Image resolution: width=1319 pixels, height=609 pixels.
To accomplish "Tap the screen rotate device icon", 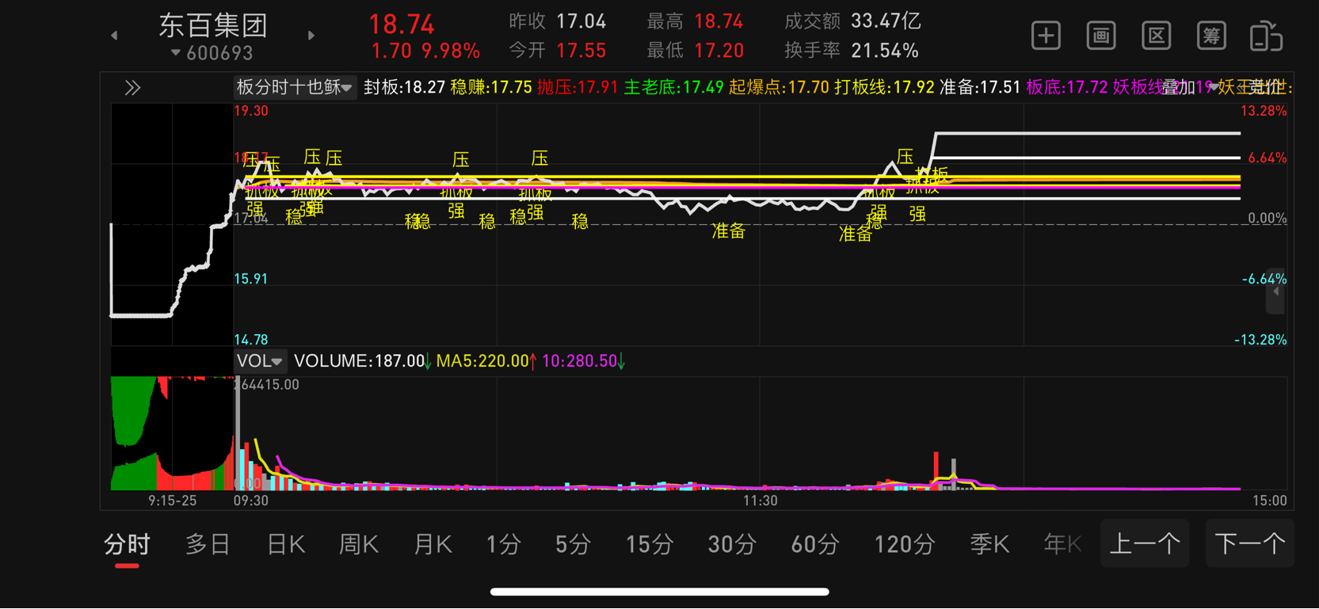I will point(1266,36).
